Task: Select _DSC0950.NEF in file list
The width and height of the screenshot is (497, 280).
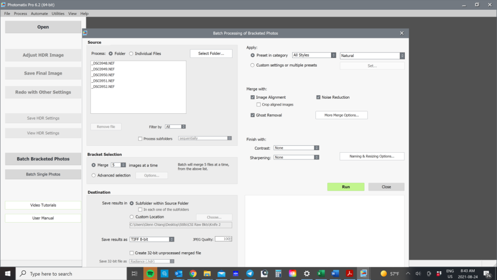Action: pos(103,75)
